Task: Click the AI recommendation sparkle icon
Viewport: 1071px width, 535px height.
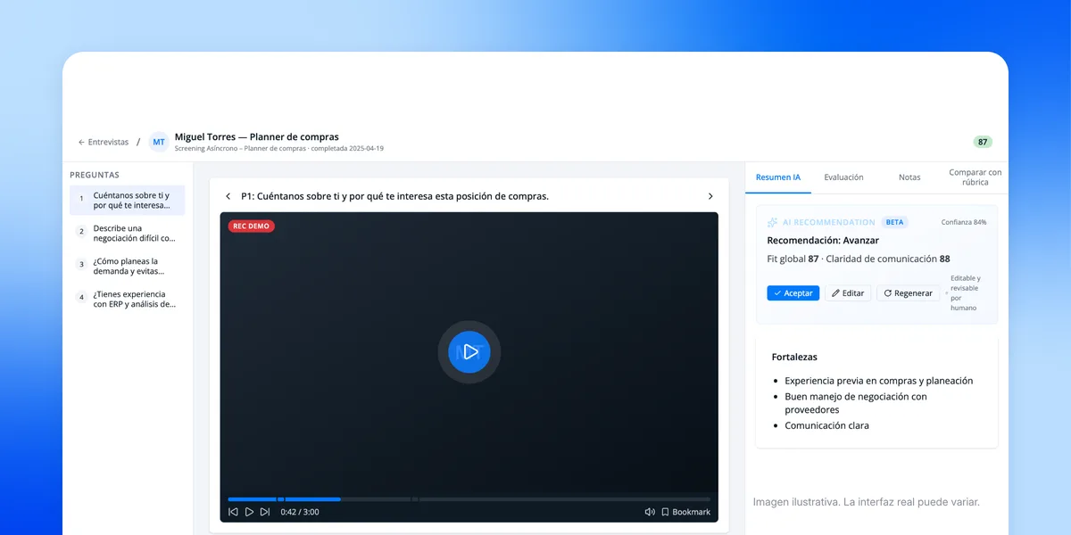Action: coord(773,222)
